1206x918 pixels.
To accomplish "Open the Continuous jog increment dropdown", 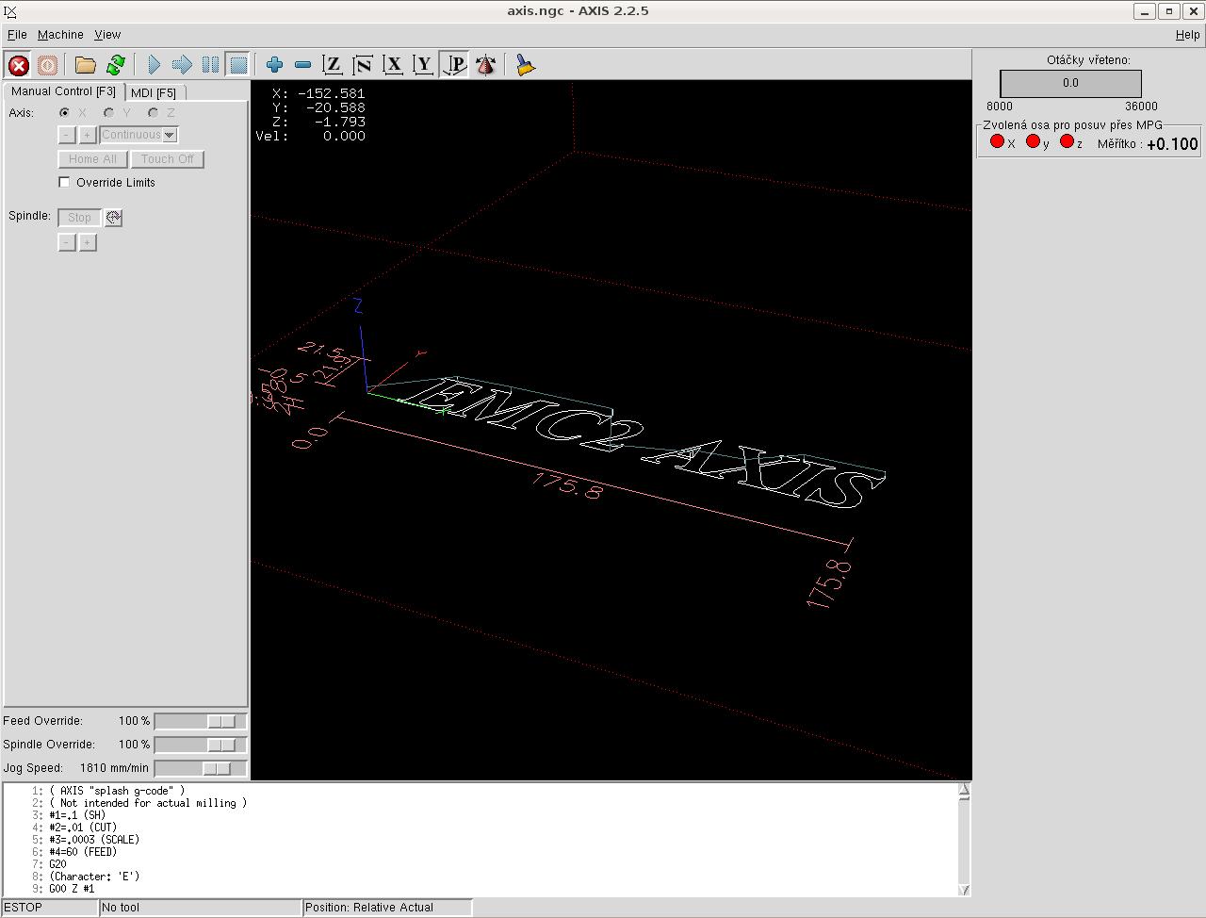I will (x=169, y=135).
